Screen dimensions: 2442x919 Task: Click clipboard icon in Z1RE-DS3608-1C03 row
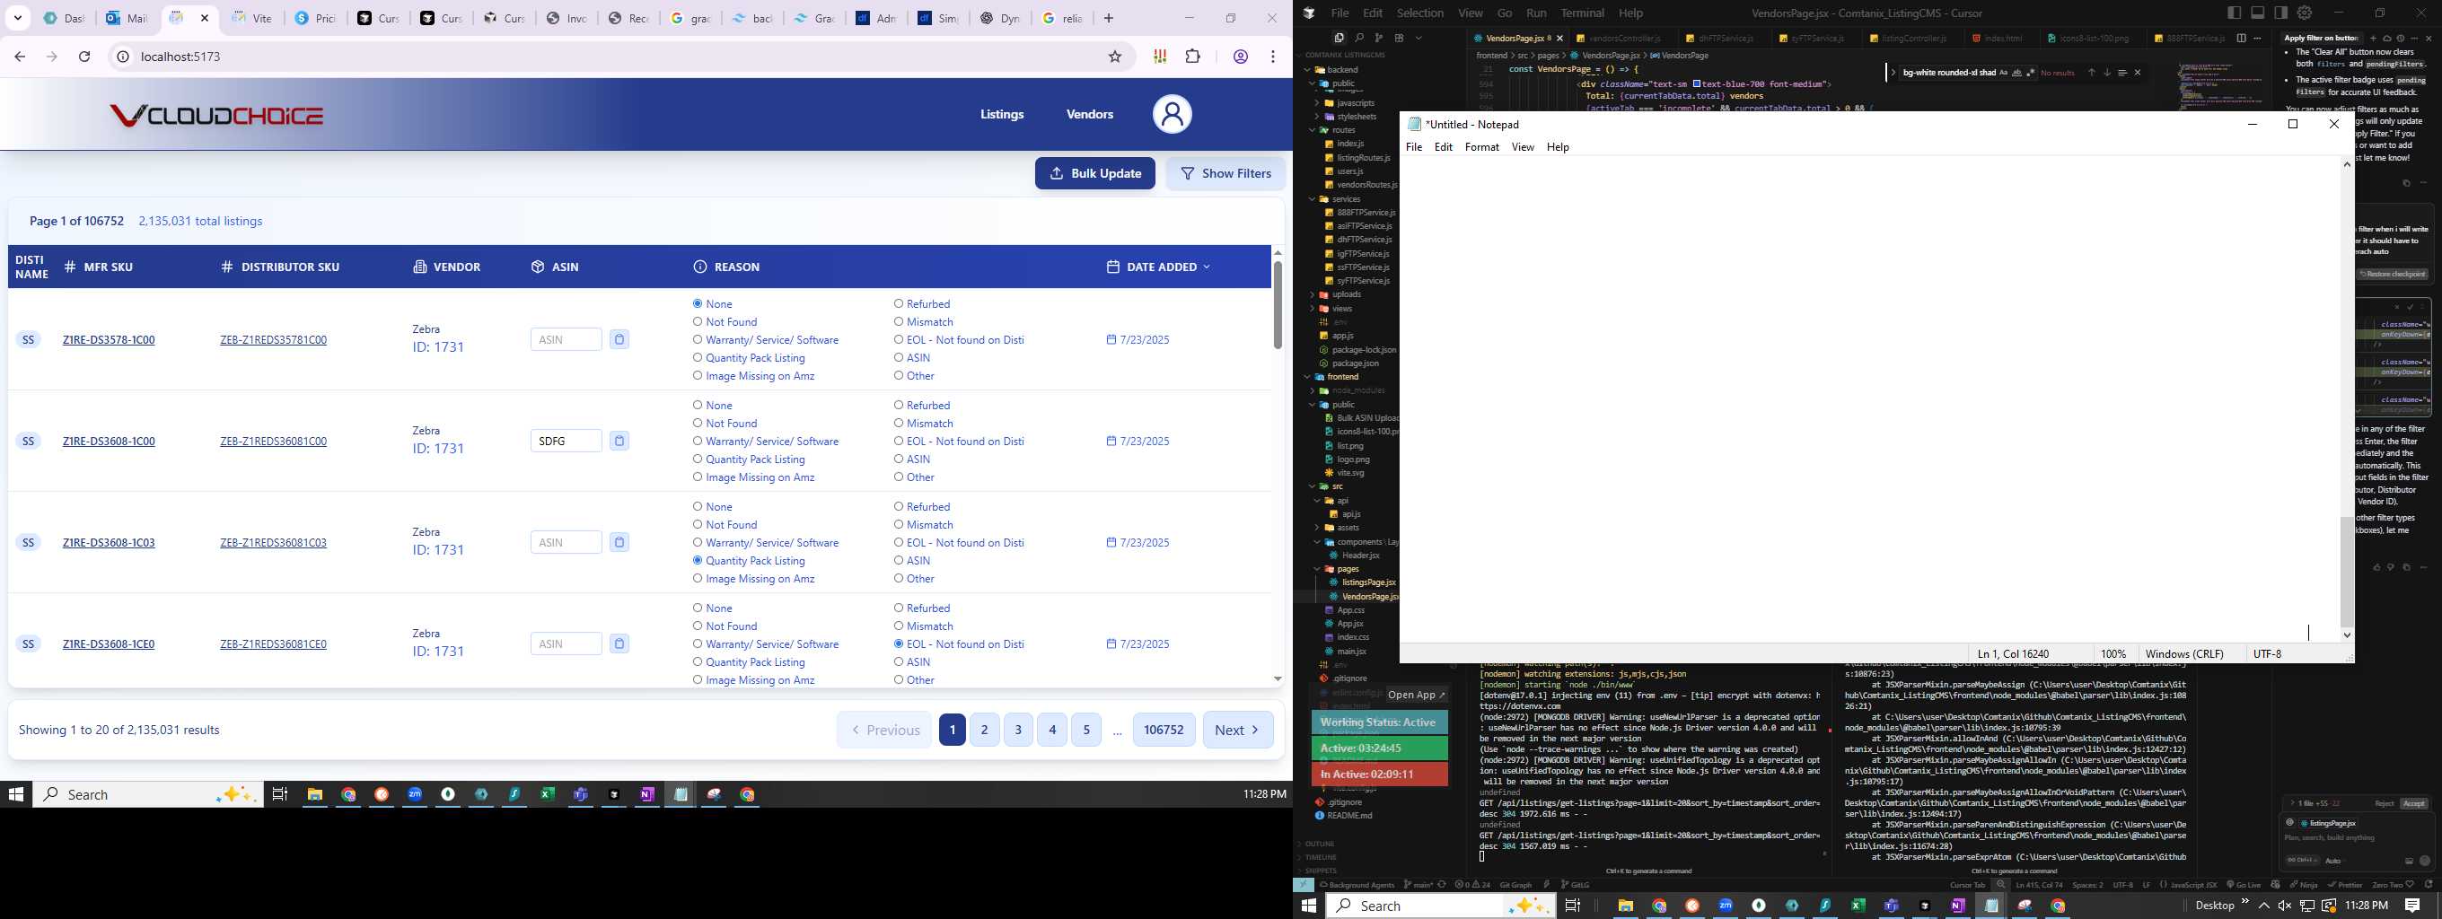pyautogui.click(x=619, y=542)
